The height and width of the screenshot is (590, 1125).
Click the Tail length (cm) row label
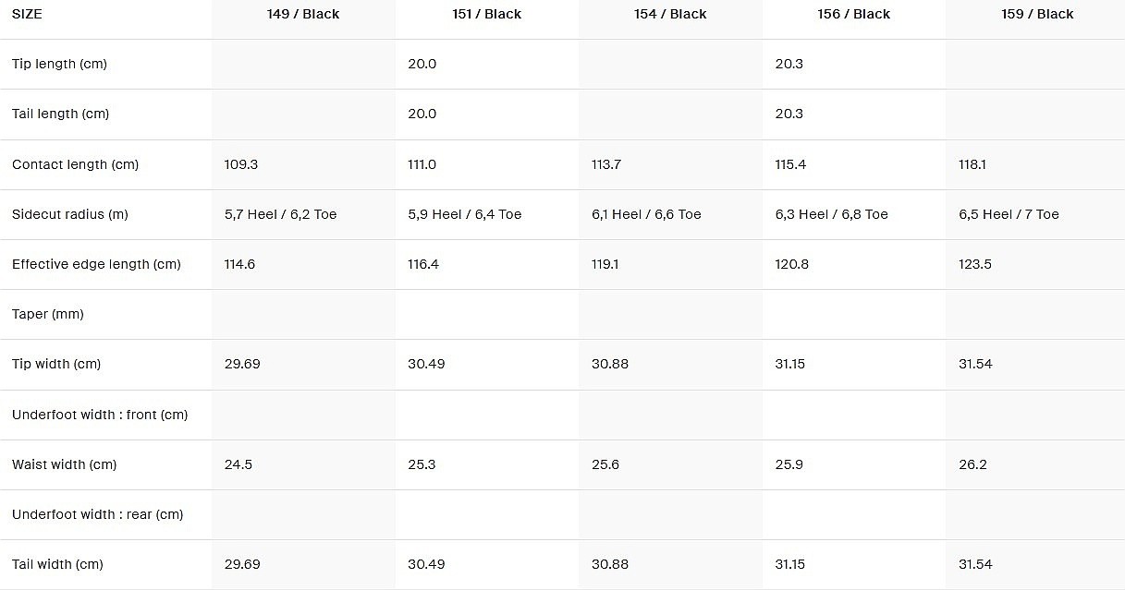[x=60, y=114]
